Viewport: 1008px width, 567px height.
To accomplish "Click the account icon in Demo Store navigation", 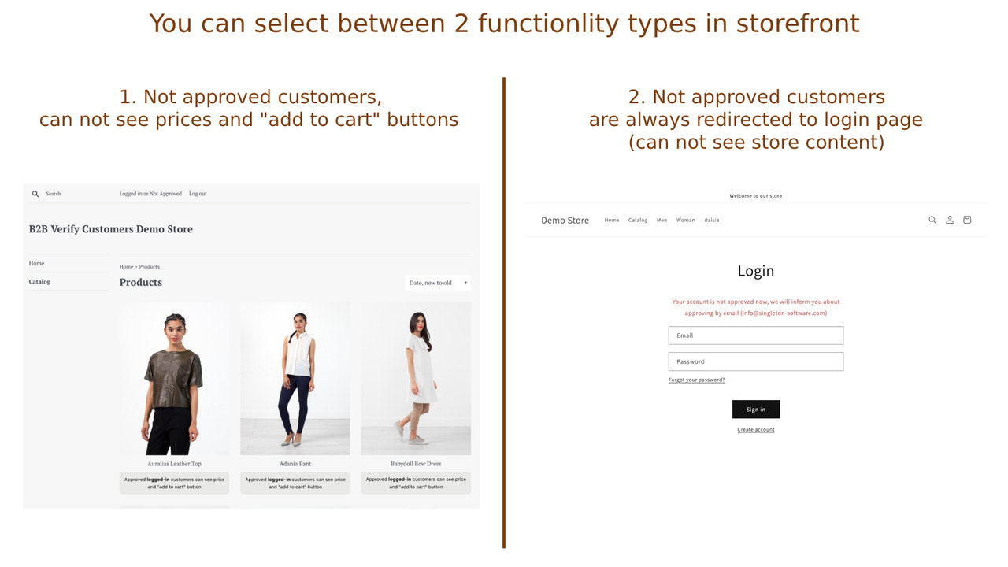I will 950,220.
